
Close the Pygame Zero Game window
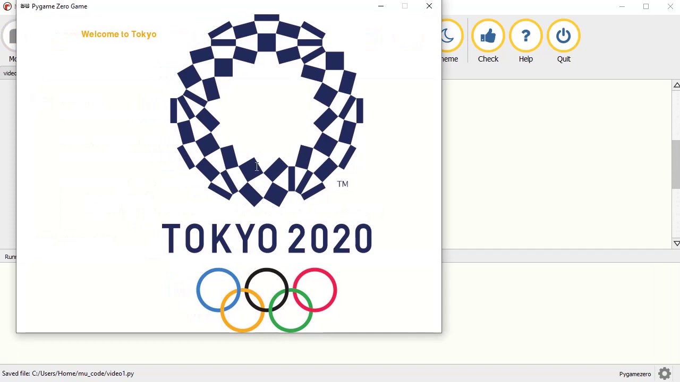[x=429, y=6]
